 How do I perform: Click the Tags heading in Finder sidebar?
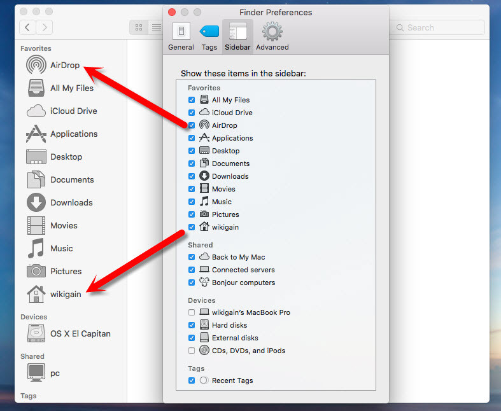(x=29, y=396)
